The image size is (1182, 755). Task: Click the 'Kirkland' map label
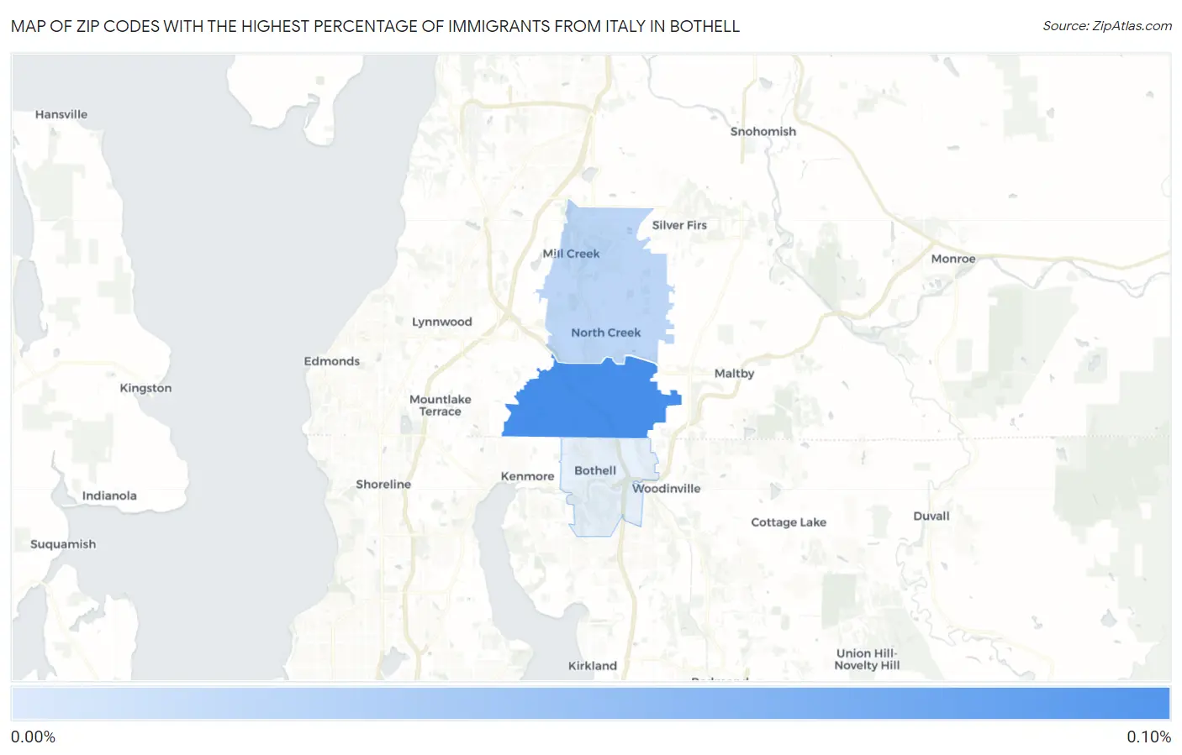tap(593, 666)
